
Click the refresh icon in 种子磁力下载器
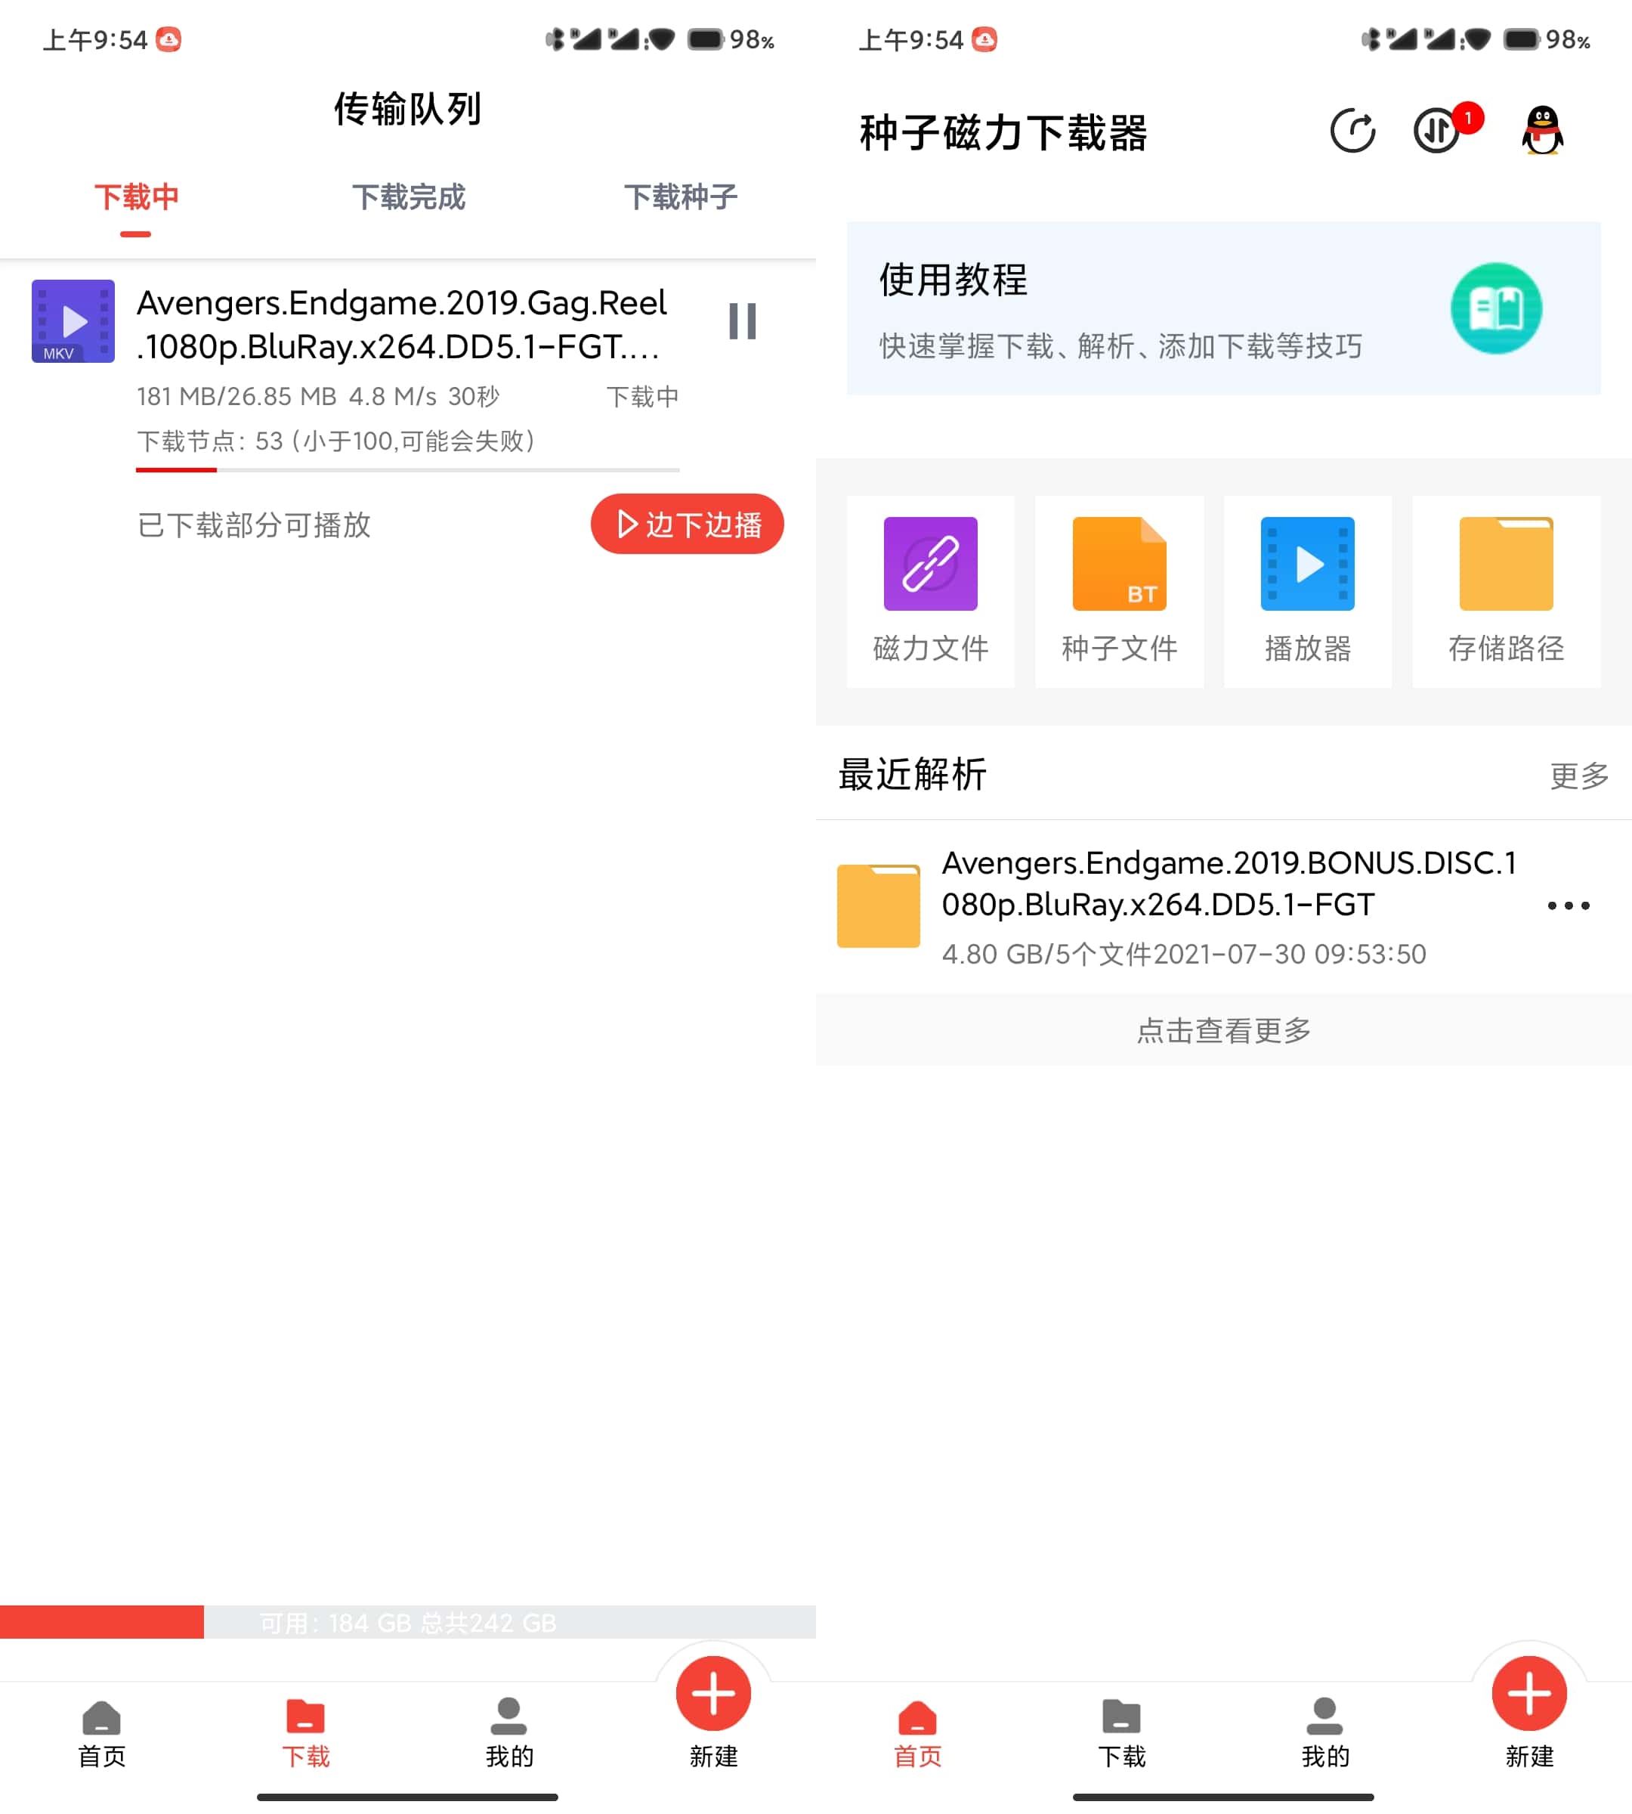click(x=1350, y=132)
